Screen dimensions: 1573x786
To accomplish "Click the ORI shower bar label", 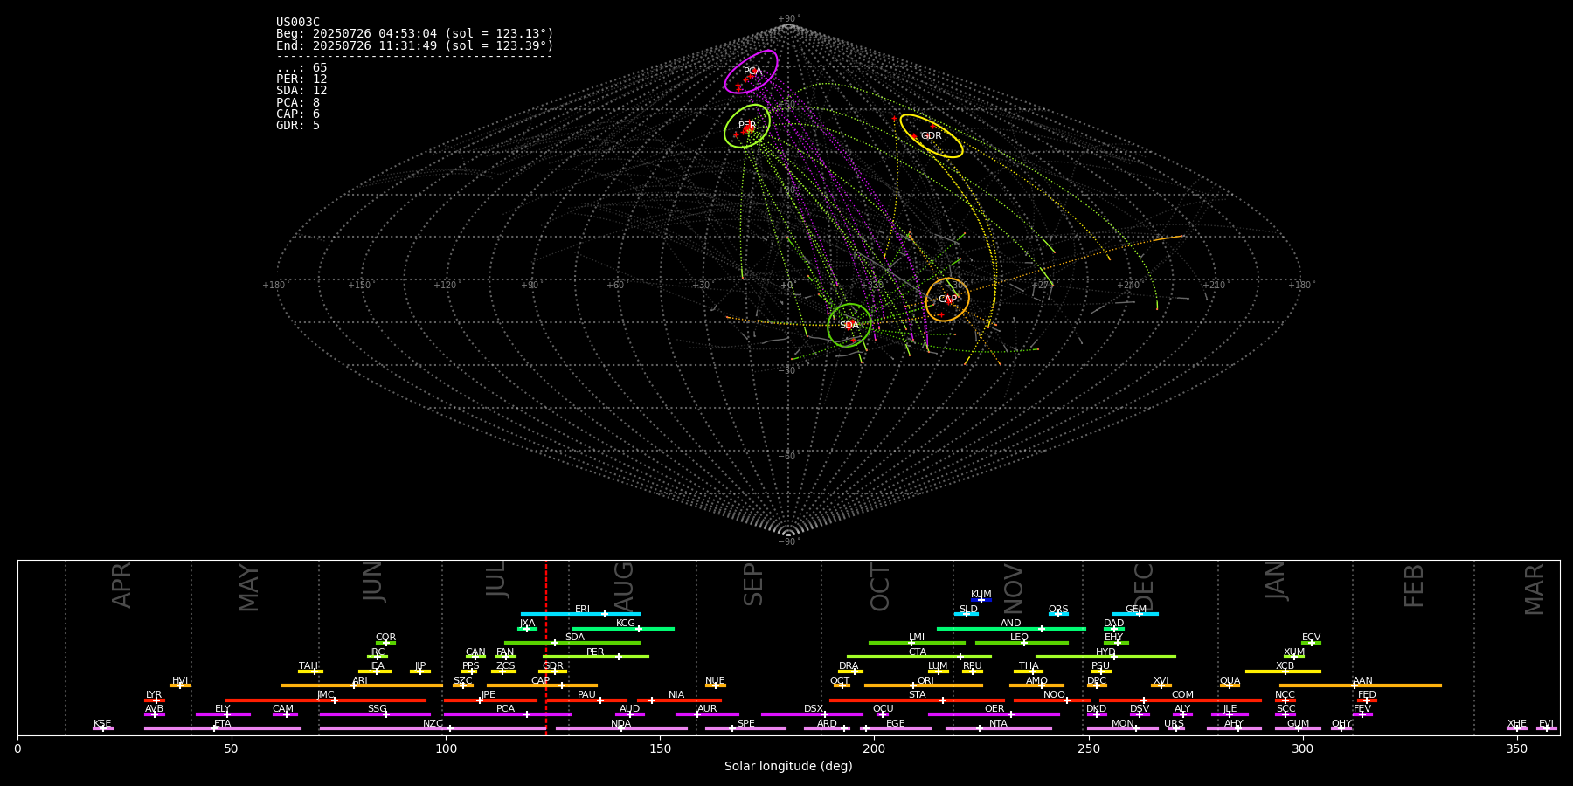I will 925,681.
